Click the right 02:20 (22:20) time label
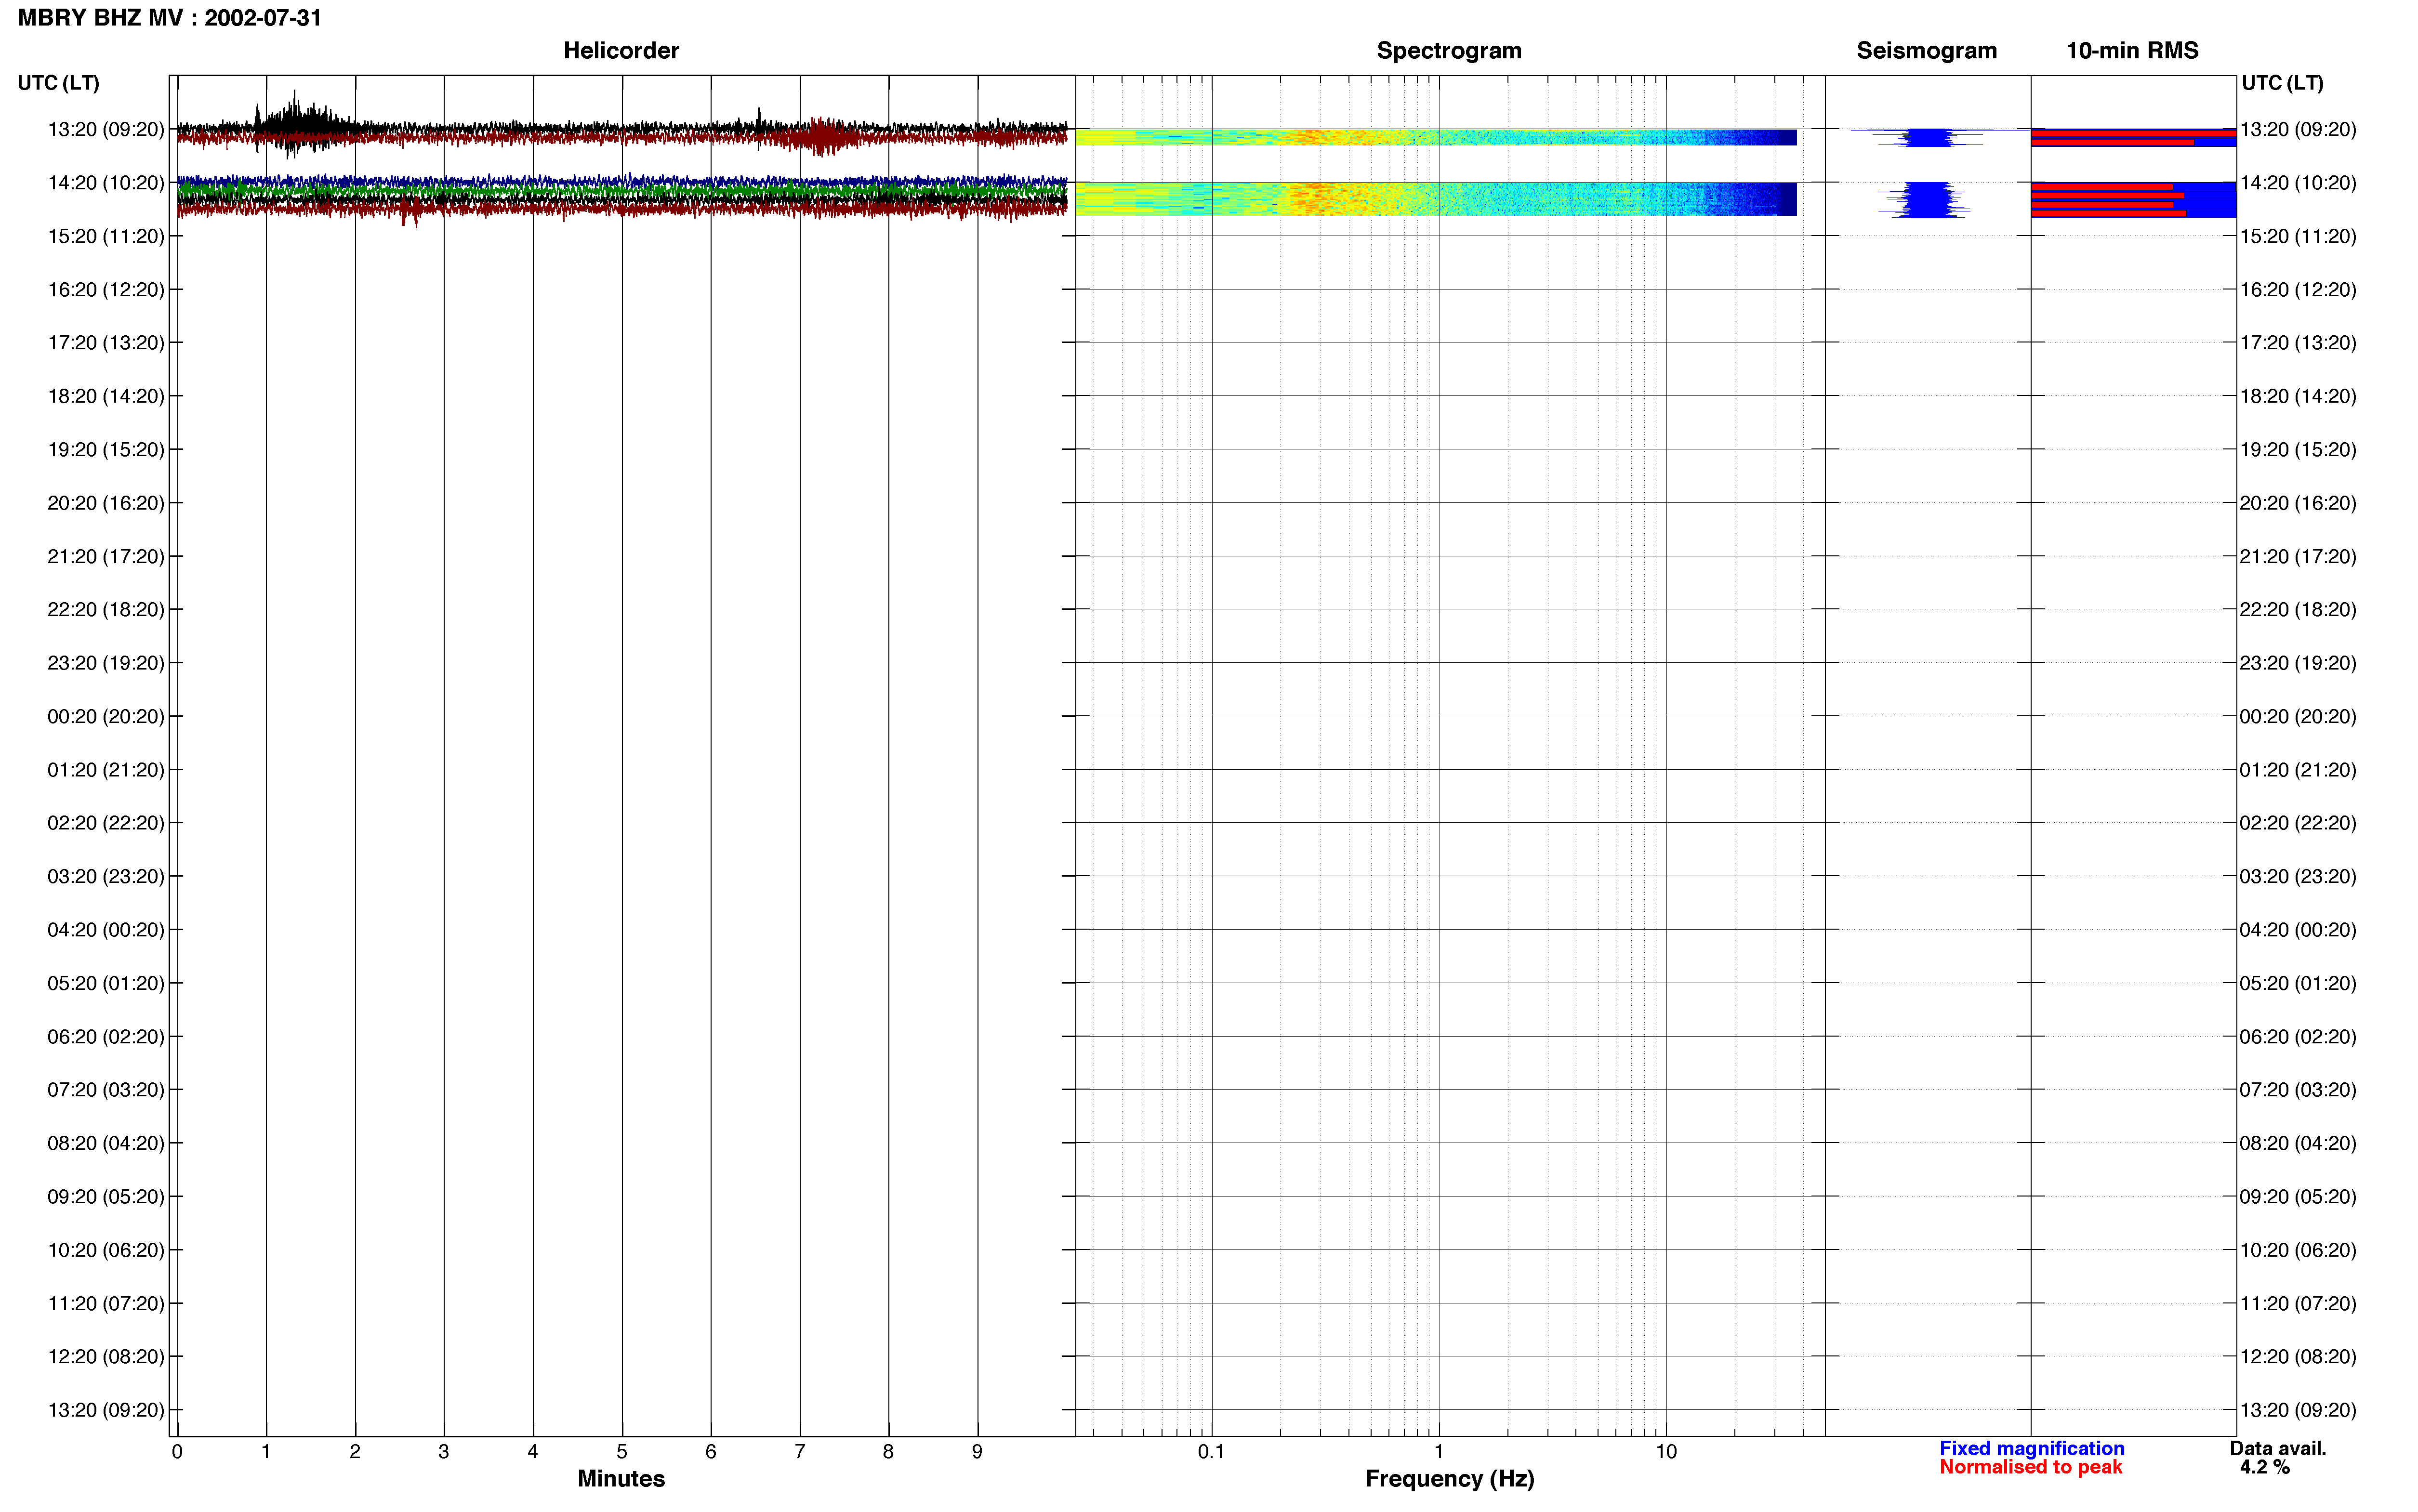 (x=2298, y=823)
